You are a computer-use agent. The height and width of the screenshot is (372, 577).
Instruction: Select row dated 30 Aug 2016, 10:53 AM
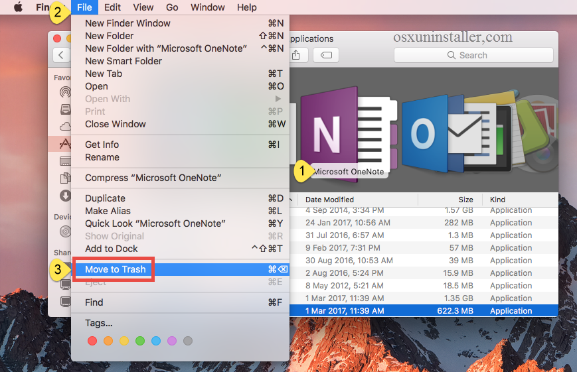(424, 261)
